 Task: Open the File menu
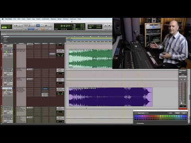tap(15, 19)
